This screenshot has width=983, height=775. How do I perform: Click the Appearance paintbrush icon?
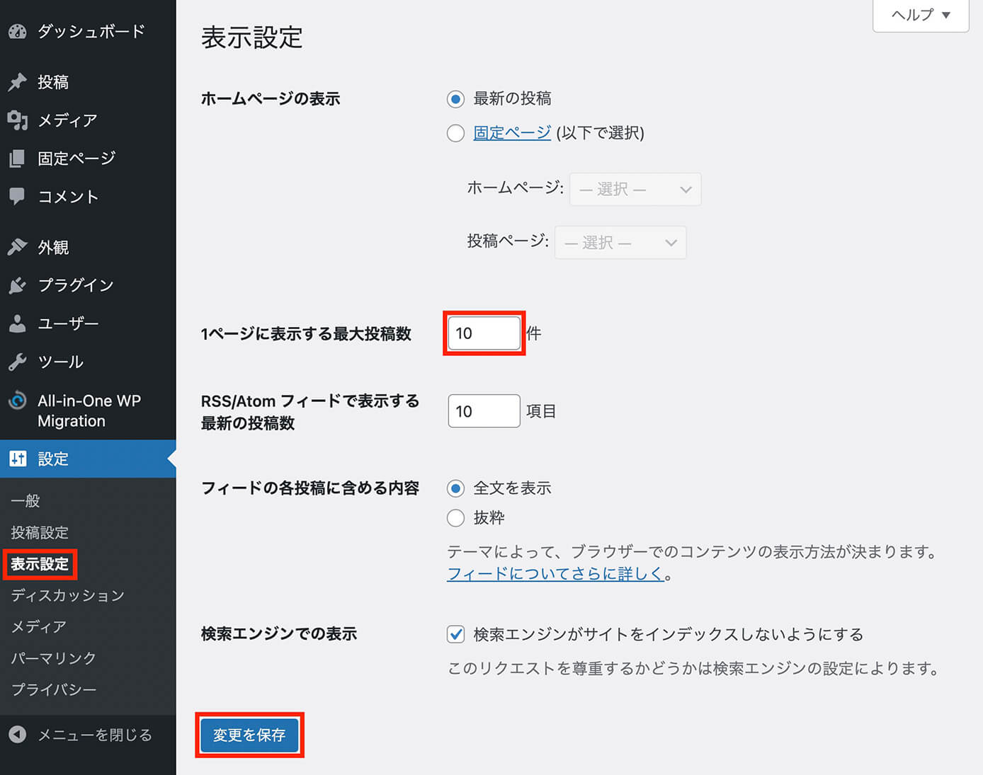(x=18, y=247)
